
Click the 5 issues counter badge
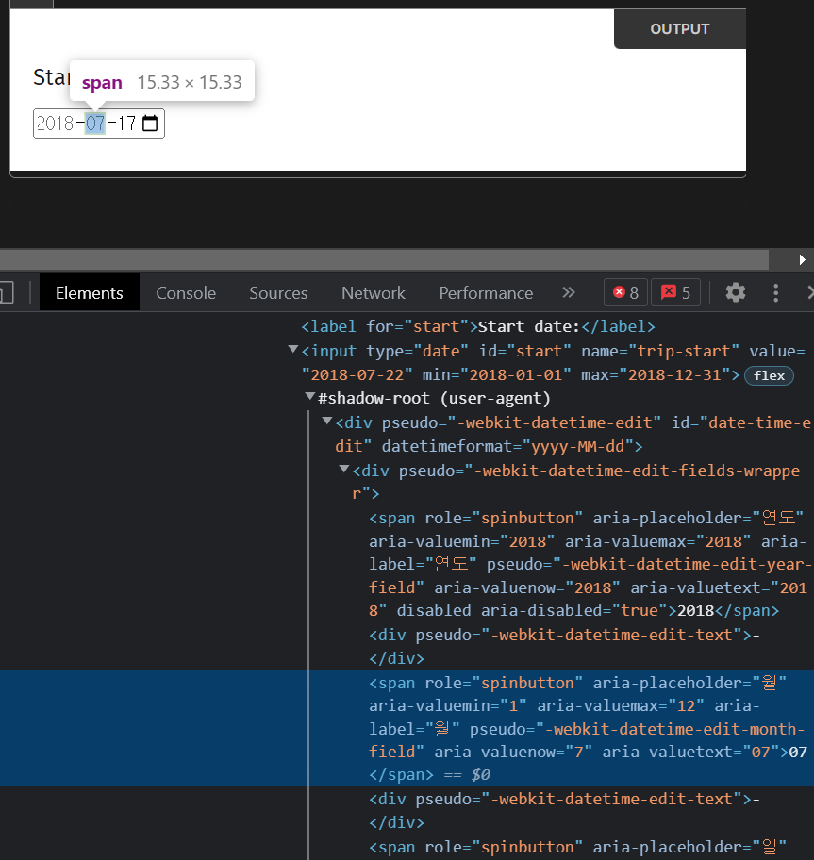675,292
